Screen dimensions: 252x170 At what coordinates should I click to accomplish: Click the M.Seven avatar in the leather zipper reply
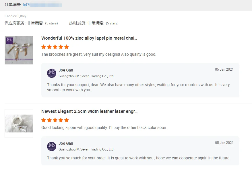52,146
